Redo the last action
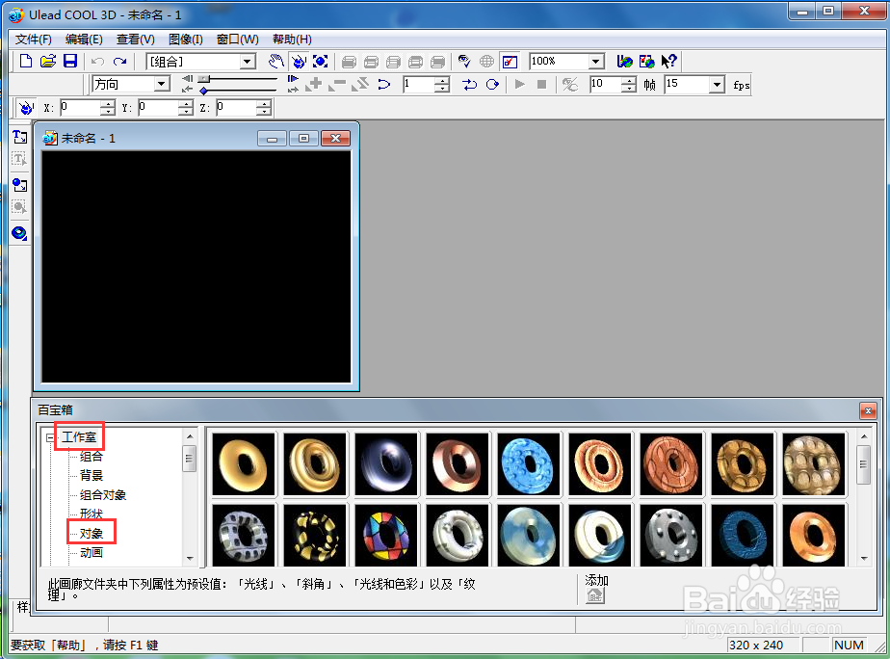The image size is (890, 659). [119, 62]
